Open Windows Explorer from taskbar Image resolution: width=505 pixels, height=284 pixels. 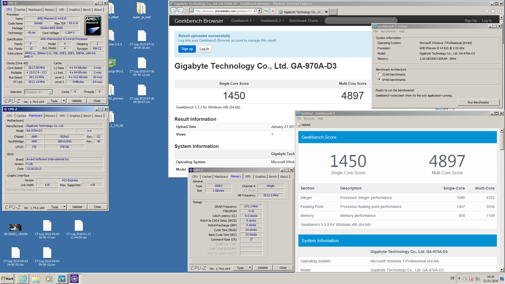36,278
